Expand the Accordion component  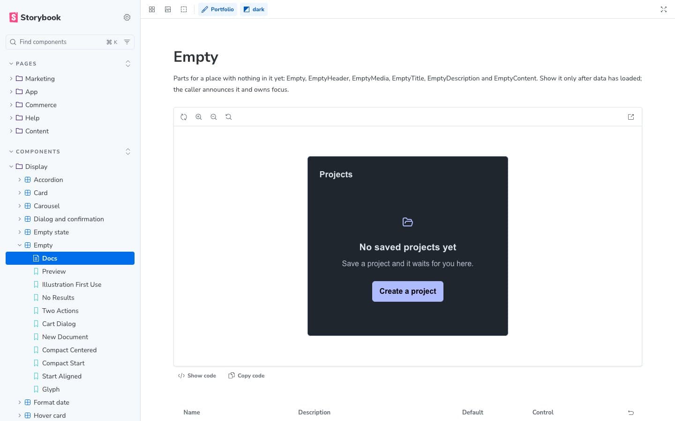click(70, 180)
